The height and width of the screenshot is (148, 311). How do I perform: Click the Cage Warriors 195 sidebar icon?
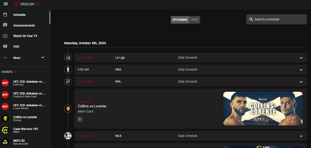pos(5,130)
